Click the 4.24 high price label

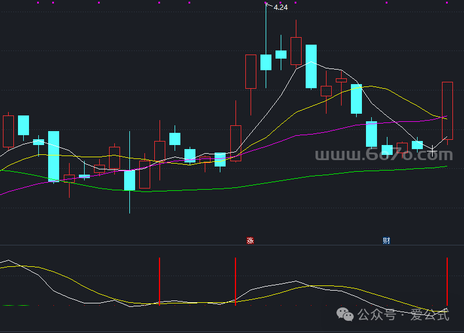(281, 8)
